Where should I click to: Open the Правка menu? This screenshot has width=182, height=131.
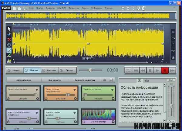(40, 8)
